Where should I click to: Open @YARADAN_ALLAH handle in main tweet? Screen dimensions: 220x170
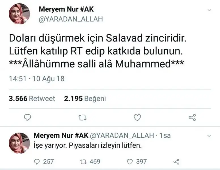(x=71, y=19)
